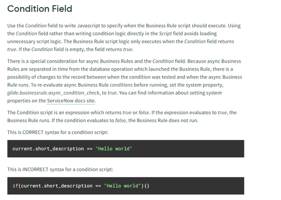Click the italic word conditions in the second paragraph
This screenshot has height=200, width=281.
(x=121, y=85)
